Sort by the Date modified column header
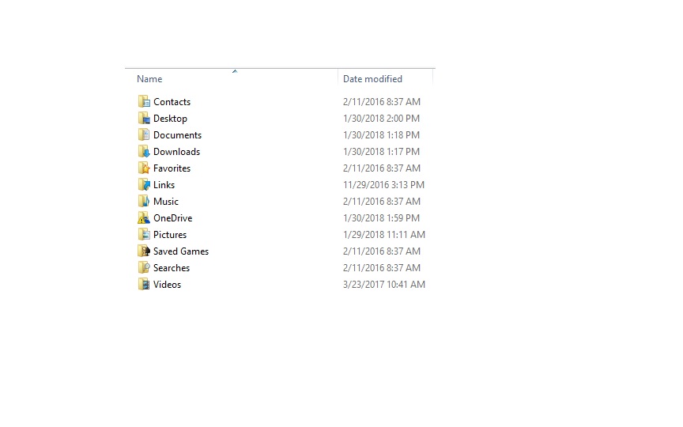Image resolution: width=683 pixels, height=427 pixels. pyautogui.click(x=372, y=79)
